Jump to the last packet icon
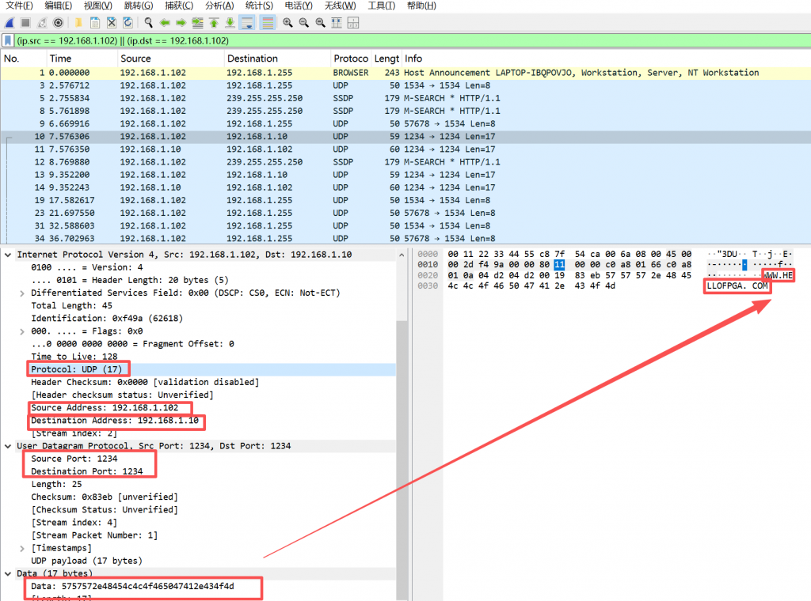This screenshot has width=811, height=601. point(230,23)
